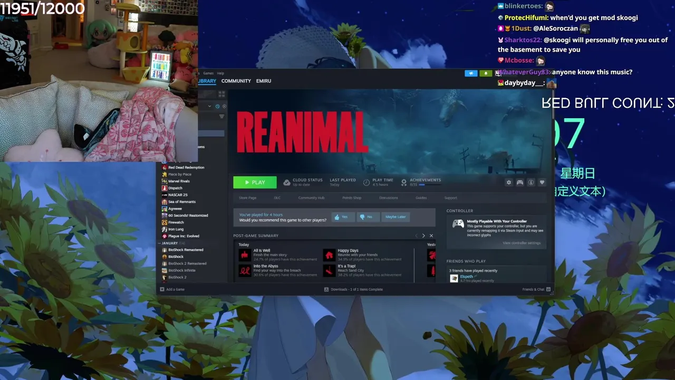Open the All is Well achievement
This screenshot has height=380, width=675.
pos(278,255)
